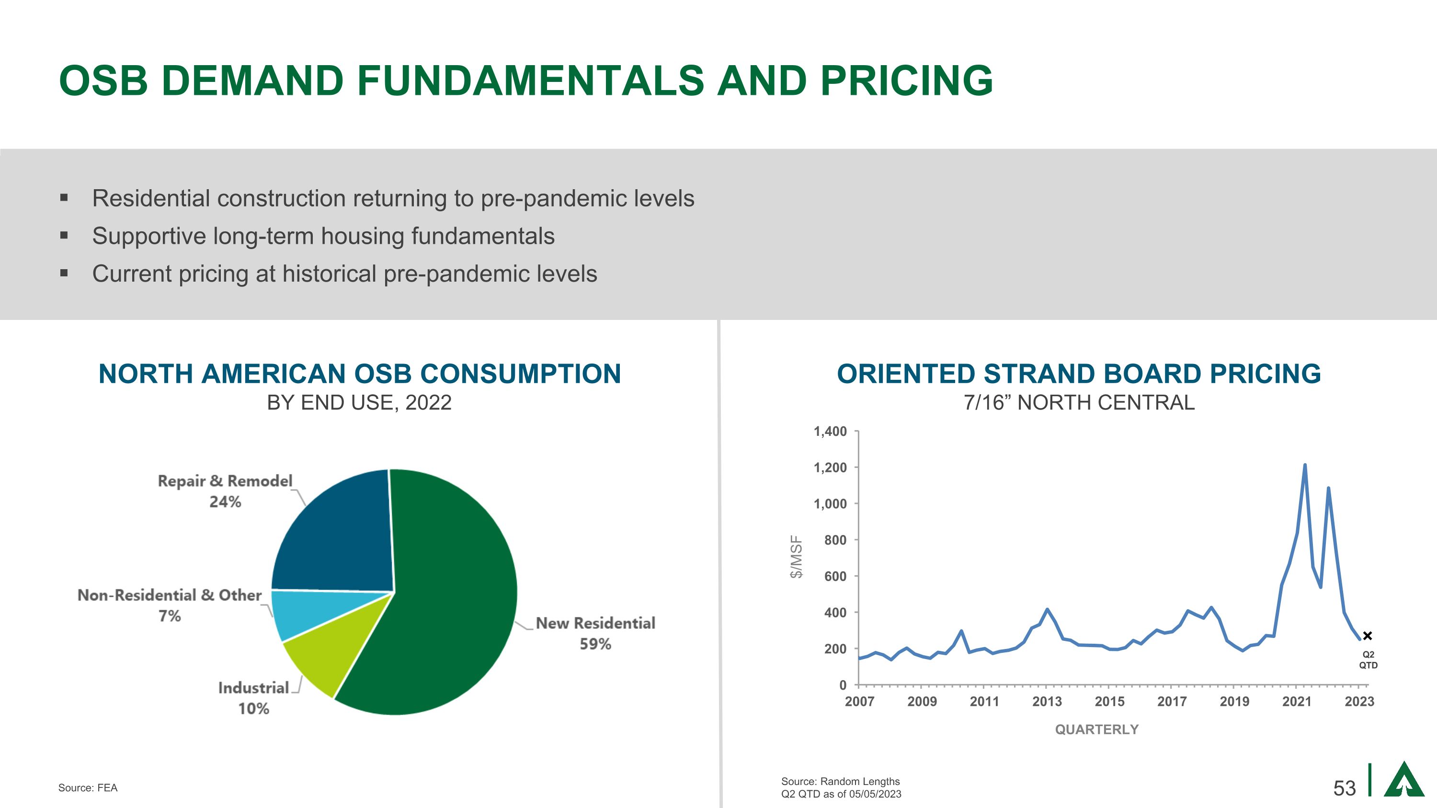Click the Oriented Strand Board Pricing heading

[1079, 374]
